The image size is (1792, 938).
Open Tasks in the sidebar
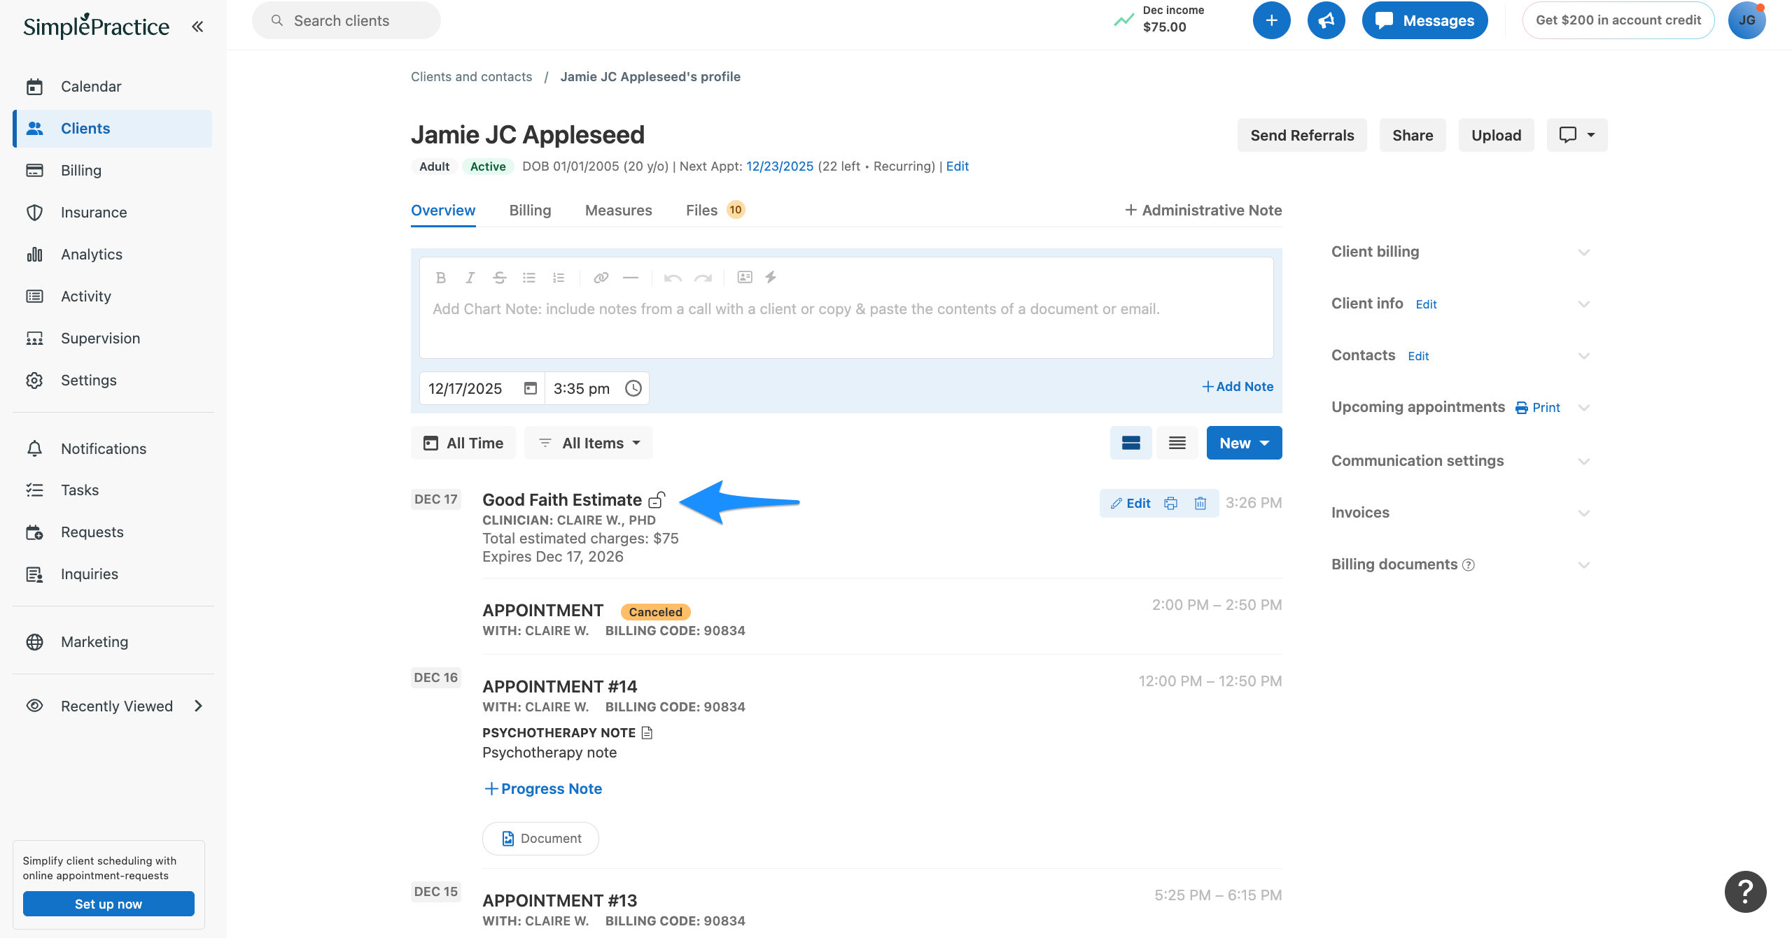click(113, 490)
